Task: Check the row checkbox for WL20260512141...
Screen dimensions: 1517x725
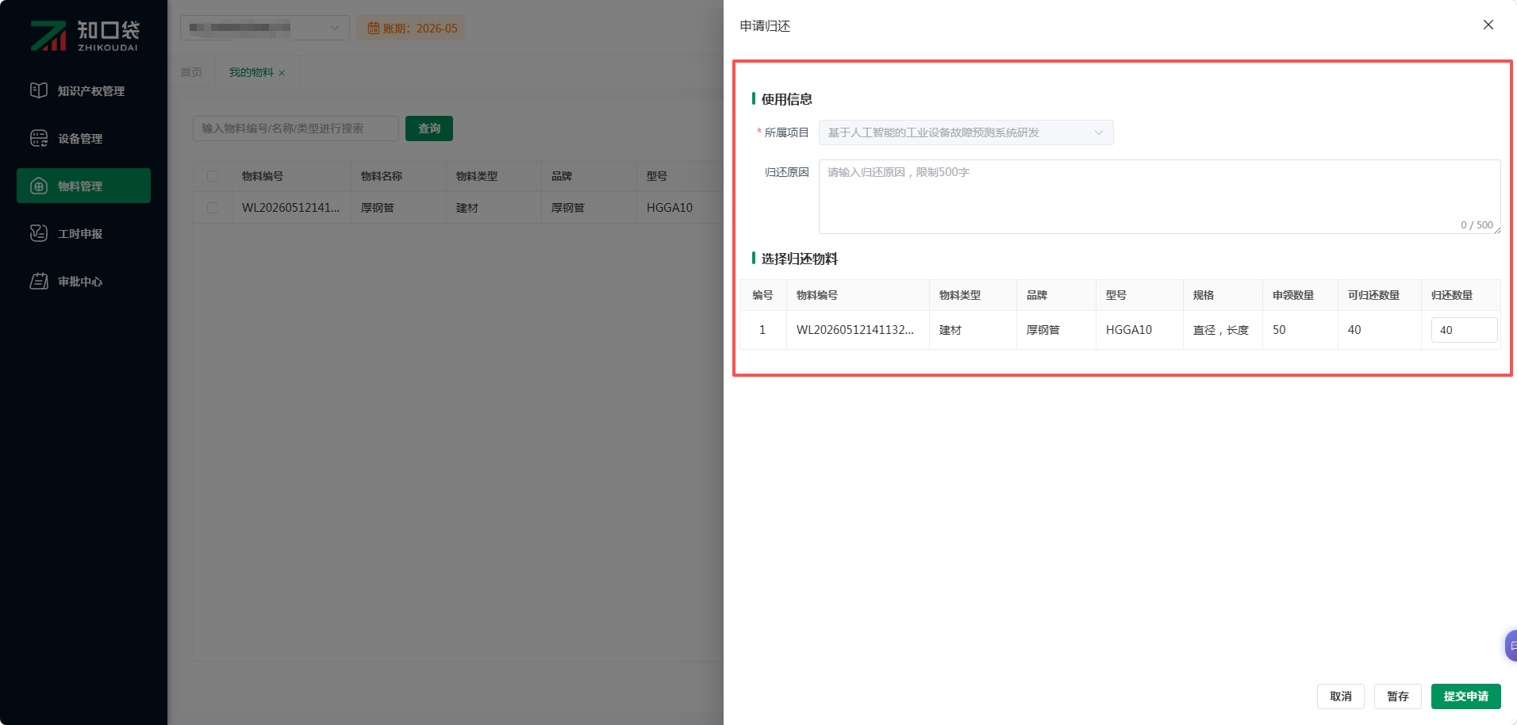Action: pyautogui.click(x=213, y=208)
